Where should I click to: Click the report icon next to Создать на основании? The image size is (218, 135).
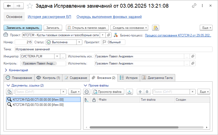[155, 28]
